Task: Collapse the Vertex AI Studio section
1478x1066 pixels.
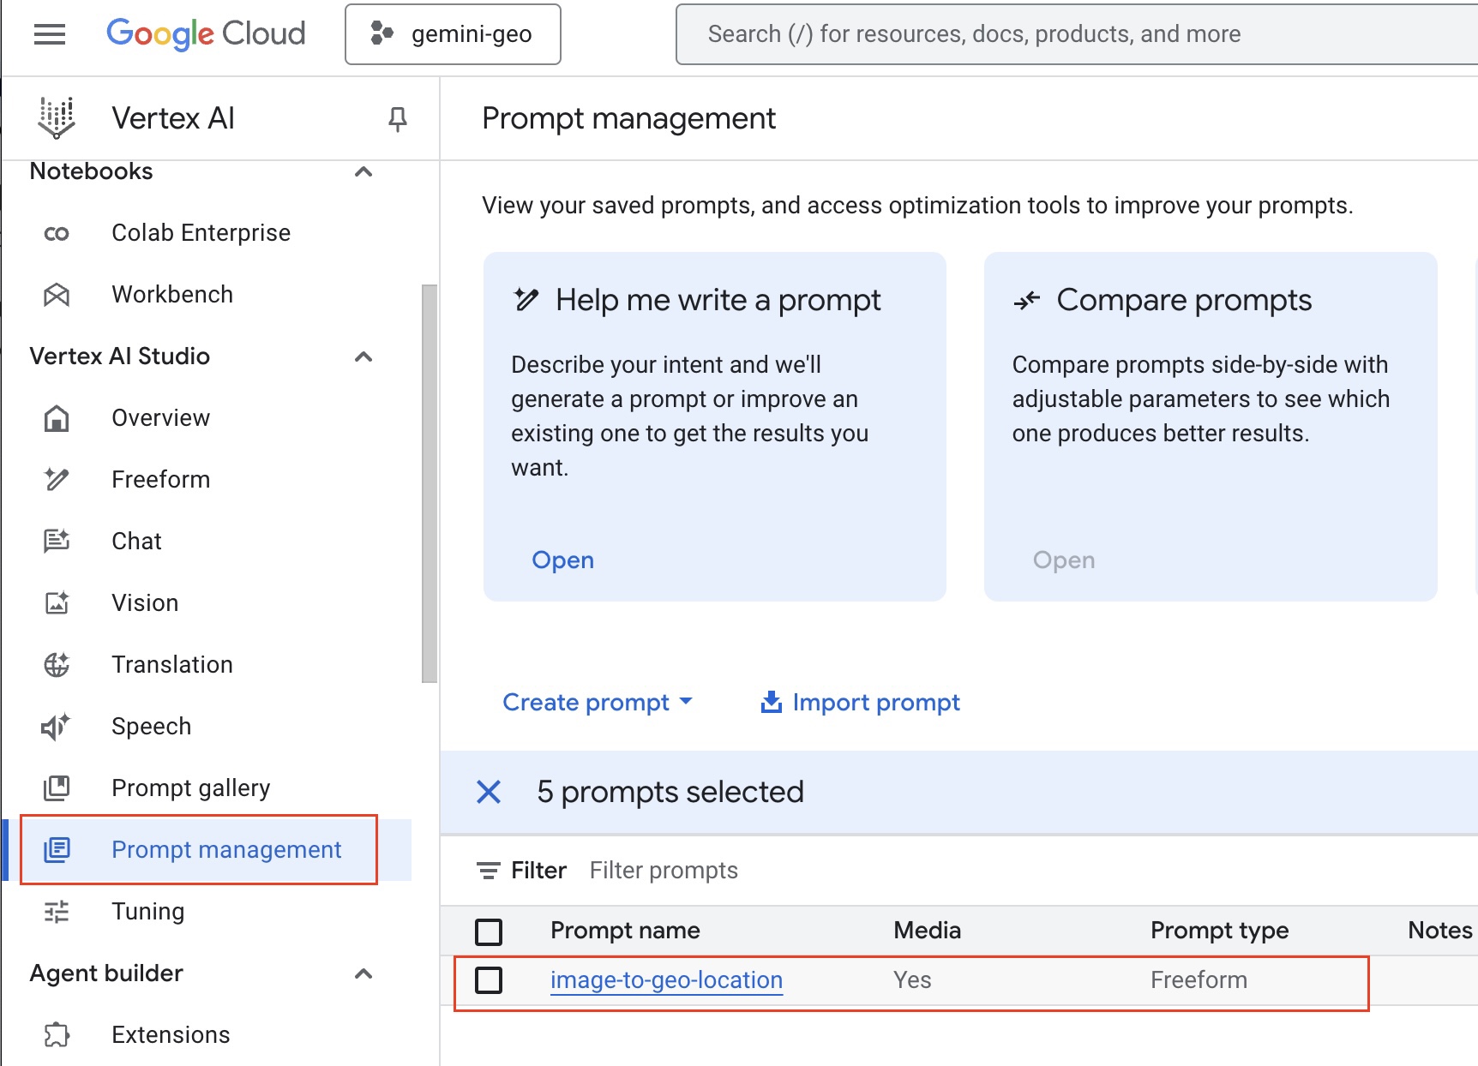Action: click(363, 357)
